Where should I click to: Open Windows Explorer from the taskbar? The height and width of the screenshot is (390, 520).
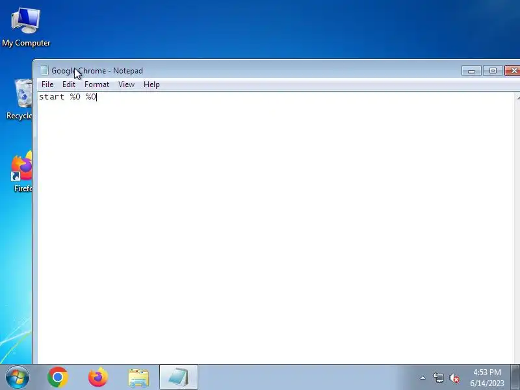pyautogui.click(x=138, y=378)
